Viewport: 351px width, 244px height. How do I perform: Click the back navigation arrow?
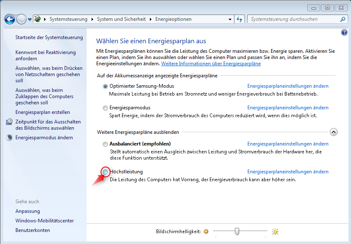click(x=9, y=19)
